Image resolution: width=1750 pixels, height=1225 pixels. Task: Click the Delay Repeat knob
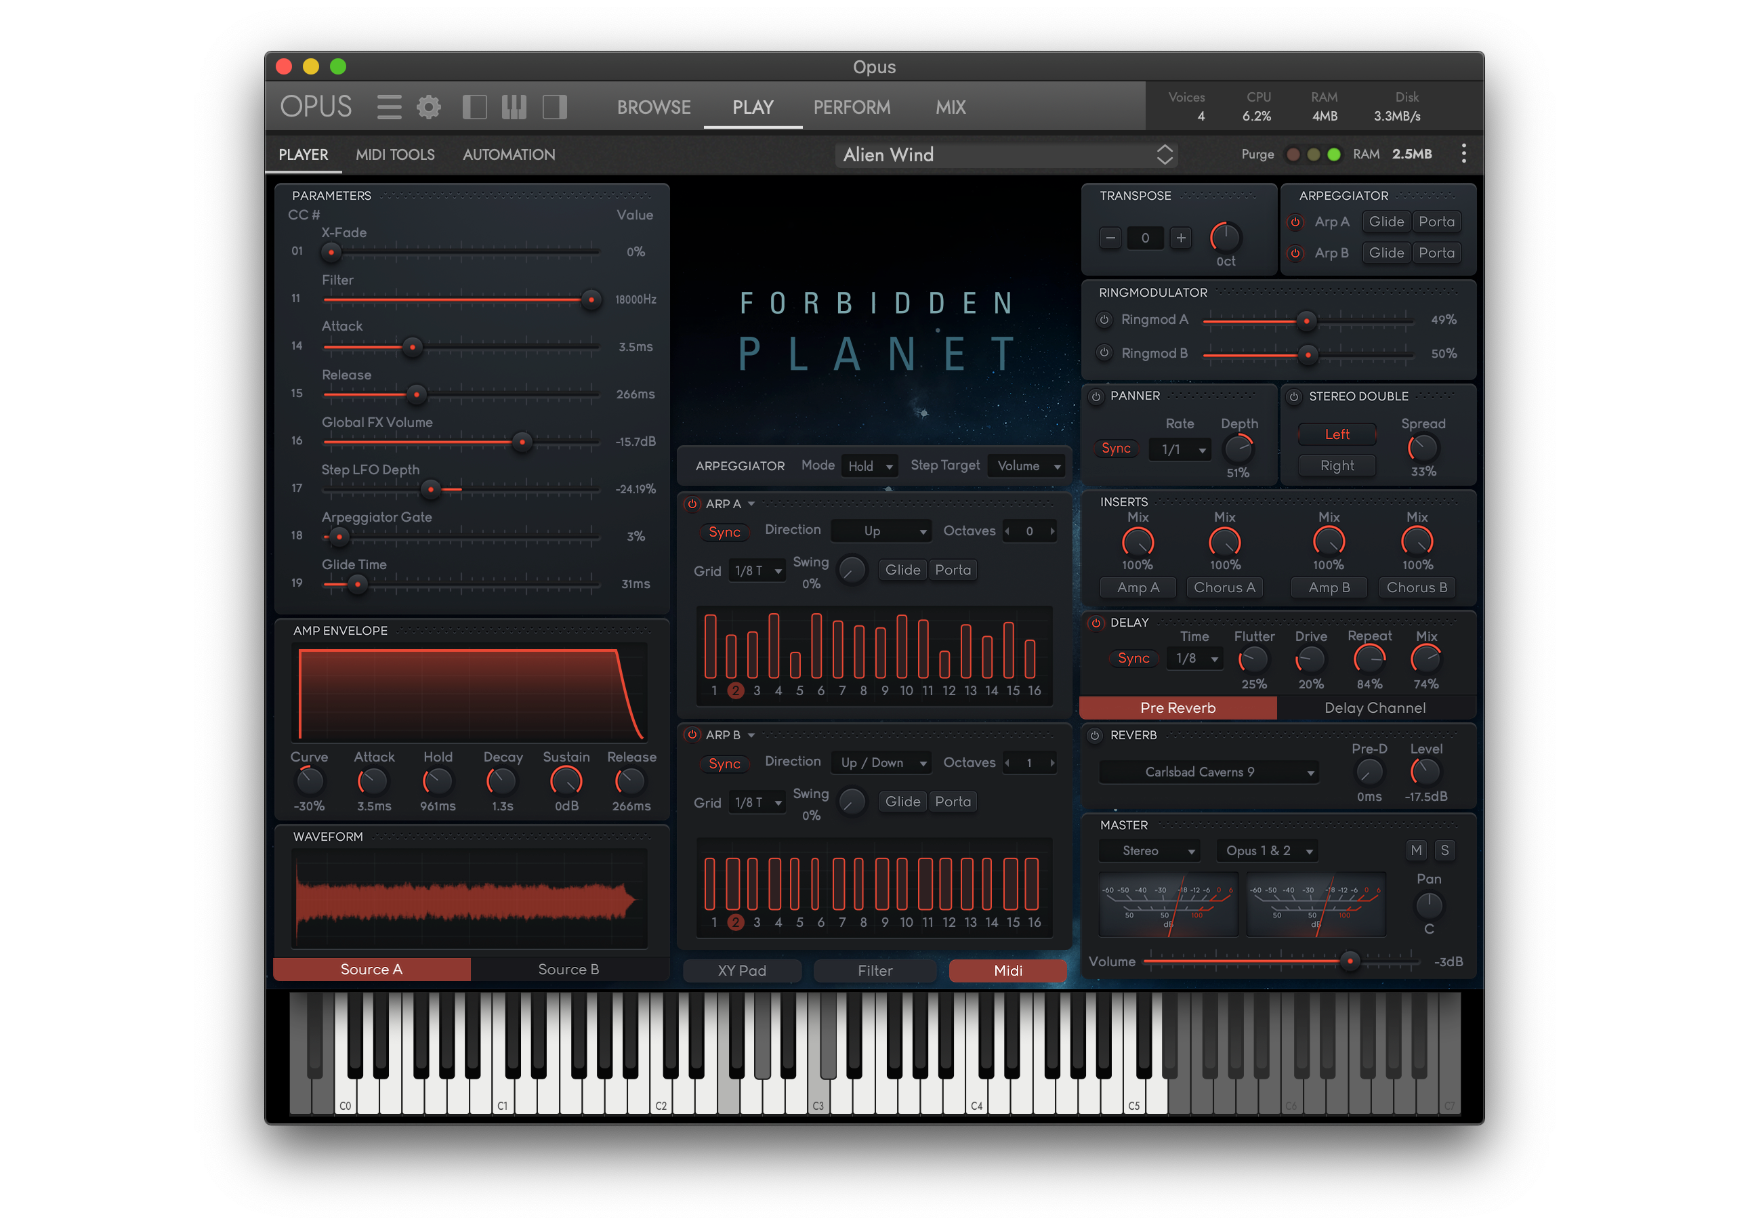click(x=1369, y=659)
